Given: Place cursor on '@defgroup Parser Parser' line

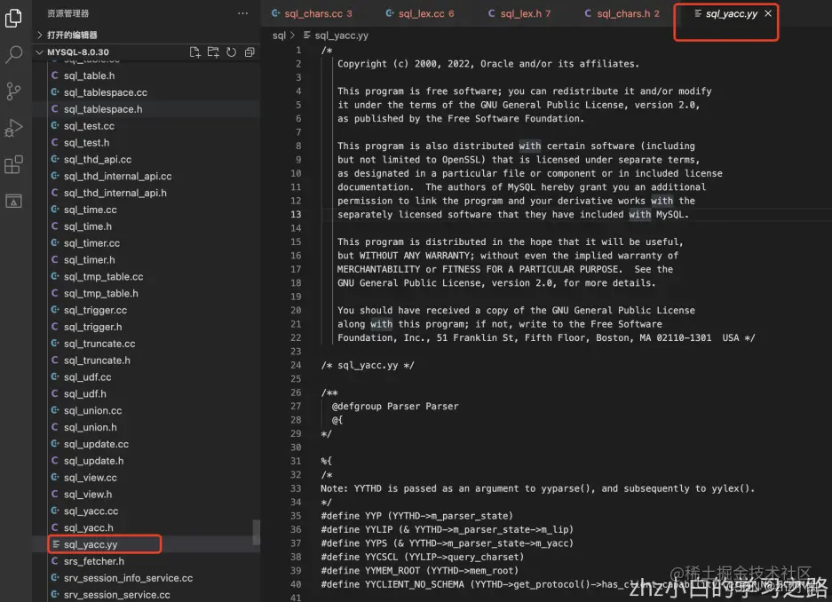Looking at the screenshot, I should 395,407.
